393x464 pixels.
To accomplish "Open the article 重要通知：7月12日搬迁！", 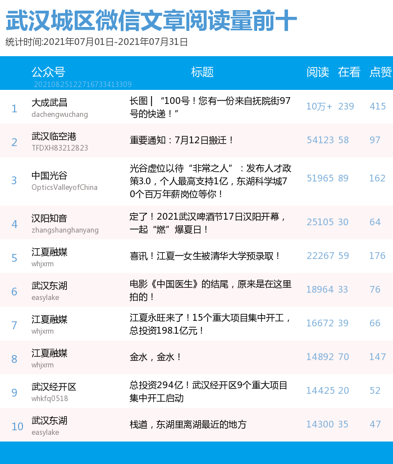I will (182, 140).
